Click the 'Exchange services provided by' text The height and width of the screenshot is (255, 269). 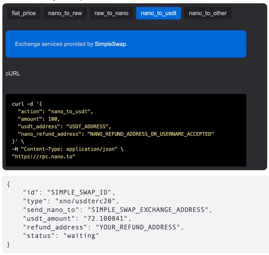(54, 44)
